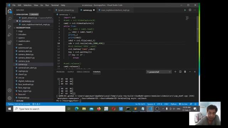228x128 pixels.
Task: Open camera_detect.py in the file tree
Action: [26, 54]
